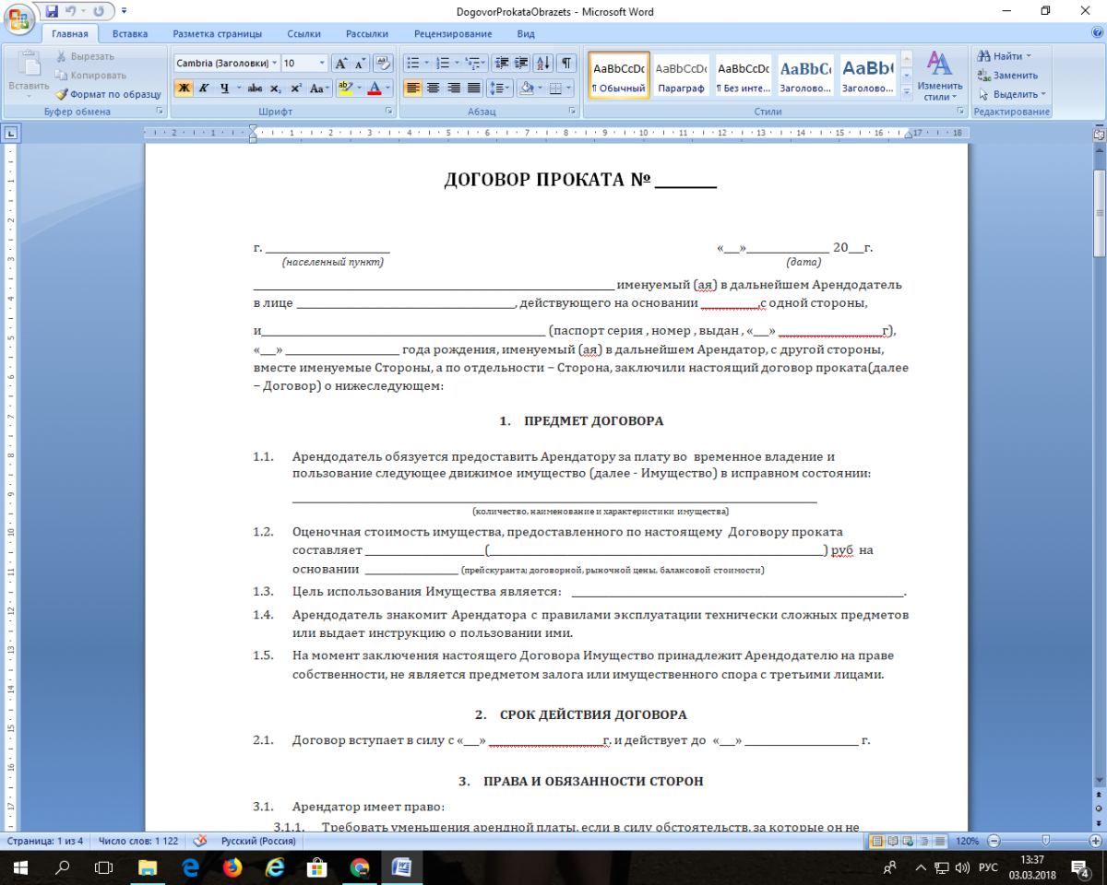Switch to Рассылки ribbon tab
This screenshot has width=1107, height=885.
point(367,34)
